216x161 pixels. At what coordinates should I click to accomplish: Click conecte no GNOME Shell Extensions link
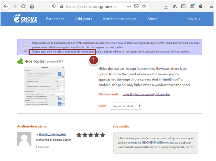[151, 143]
